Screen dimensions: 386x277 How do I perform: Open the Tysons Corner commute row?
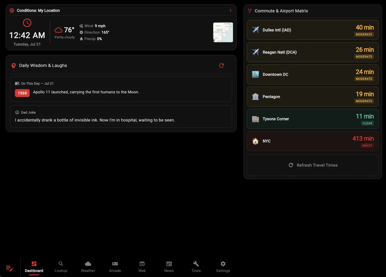[313, 119]
